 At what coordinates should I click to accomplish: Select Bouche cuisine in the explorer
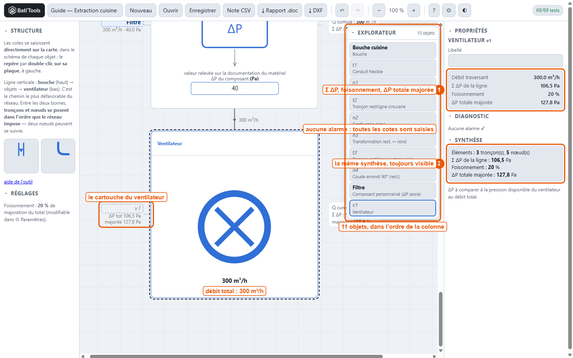click(392, 51)
